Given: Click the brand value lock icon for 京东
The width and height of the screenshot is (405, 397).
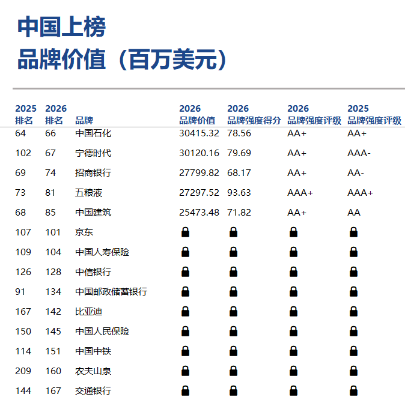Looking at the screenshot, I should point(185,232).
